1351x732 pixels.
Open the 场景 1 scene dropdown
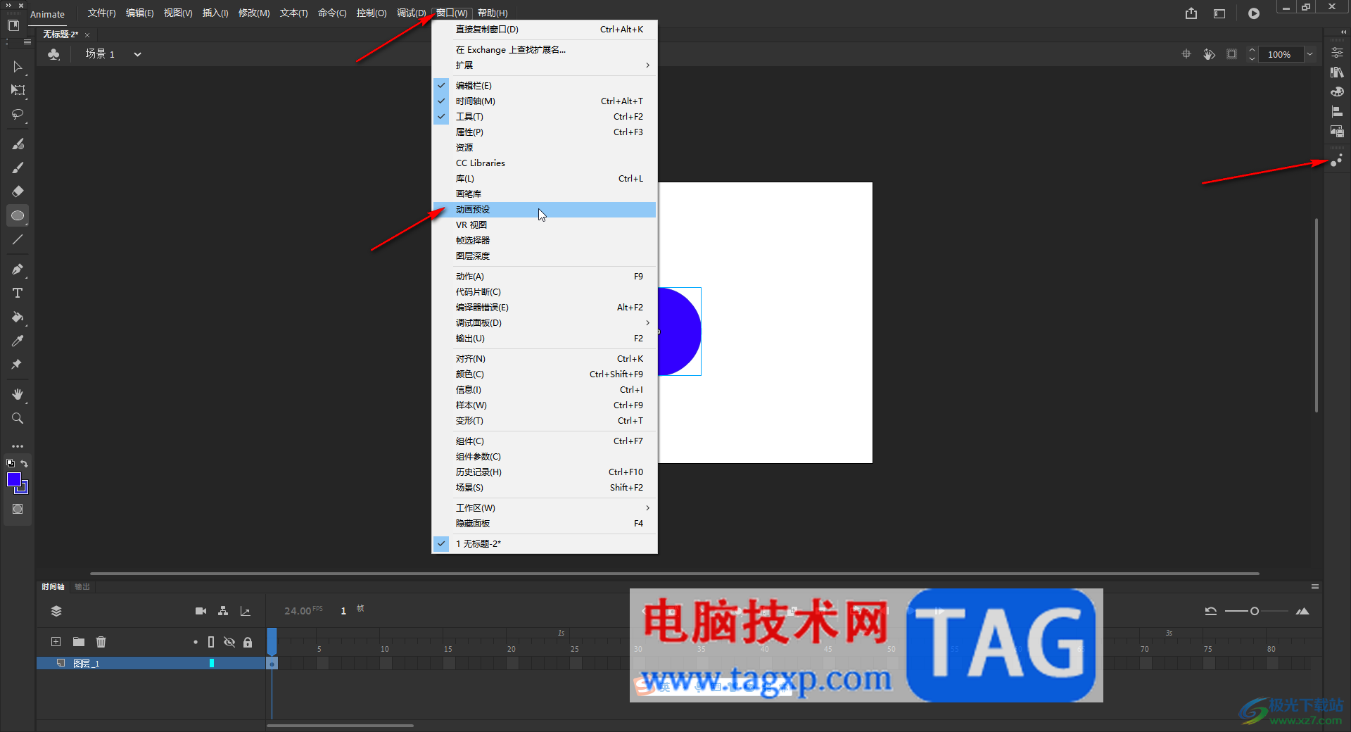pyautogui.click(x=137, y=54)
